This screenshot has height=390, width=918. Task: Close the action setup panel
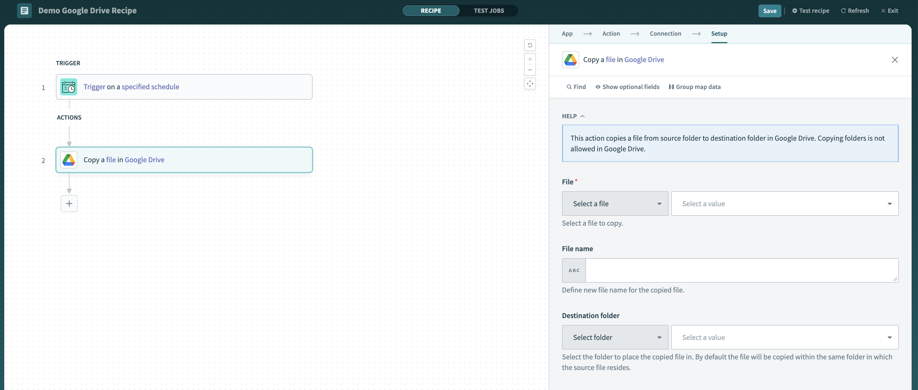click(x=895, y=59)
